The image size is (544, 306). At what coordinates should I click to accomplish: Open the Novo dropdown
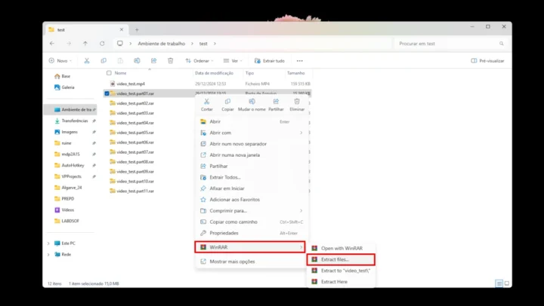[x=60, y=60]
